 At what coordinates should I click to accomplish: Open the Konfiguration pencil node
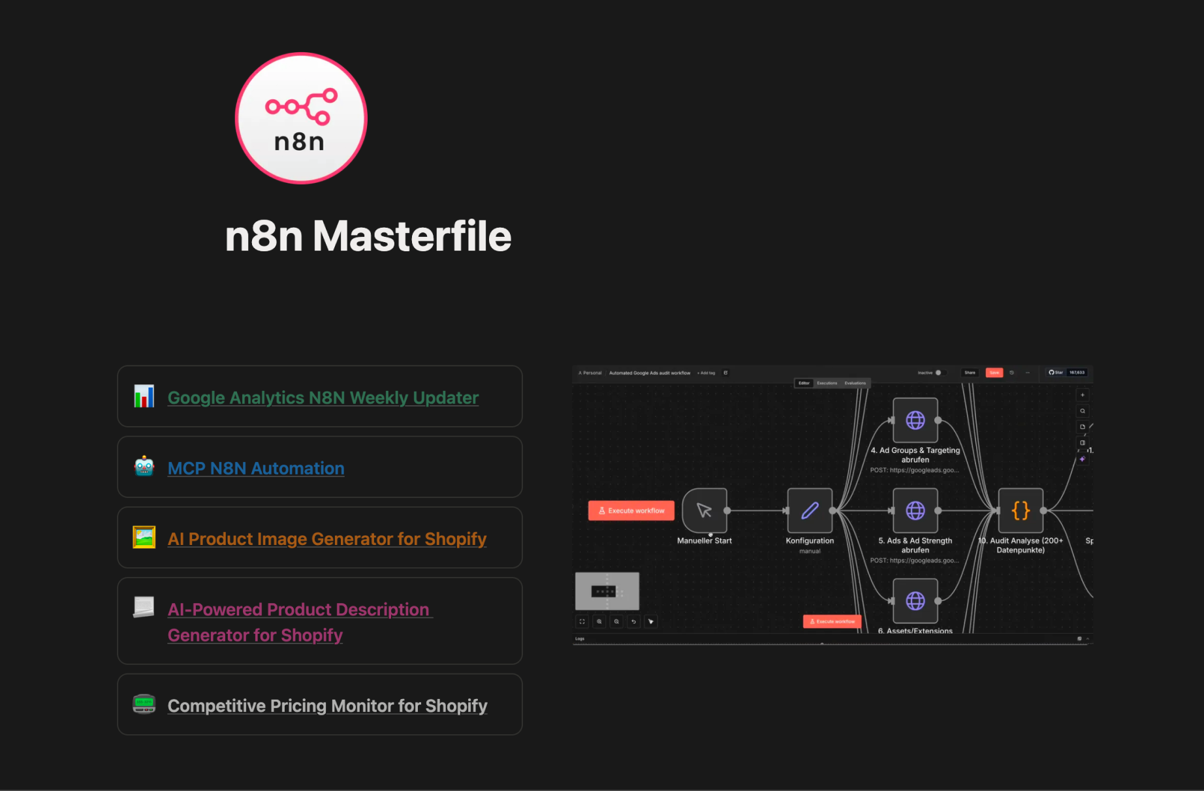pyautogui.click(x=810, y=510)
